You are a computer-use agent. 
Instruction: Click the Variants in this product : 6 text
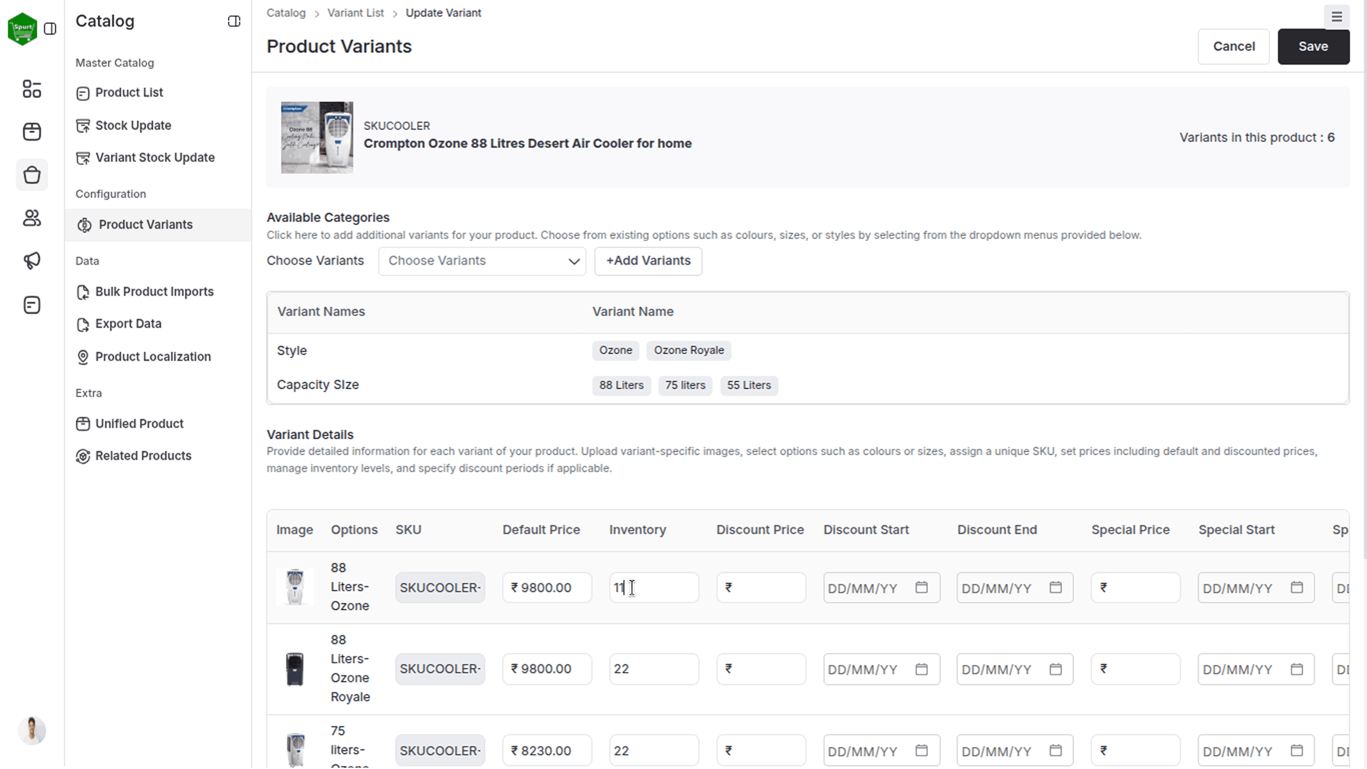tap(1257, 137)
